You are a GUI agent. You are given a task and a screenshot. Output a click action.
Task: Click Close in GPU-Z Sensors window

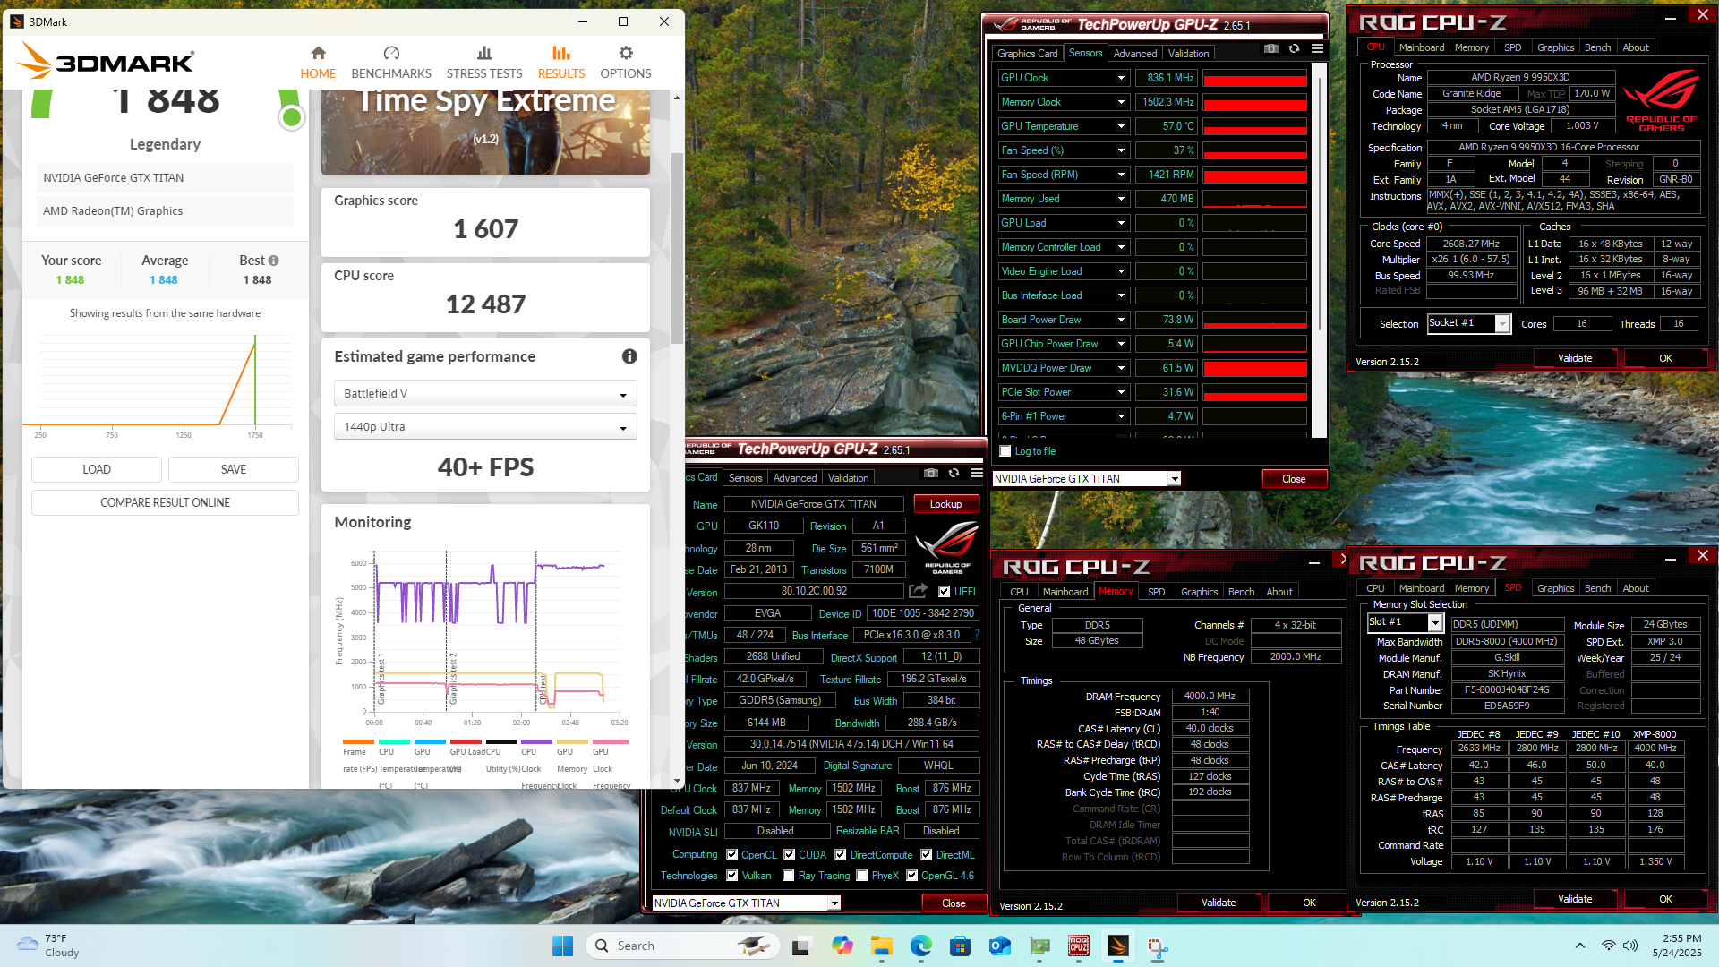1294,479
